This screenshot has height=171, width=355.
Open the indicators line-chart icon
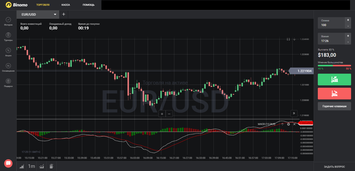41,166
